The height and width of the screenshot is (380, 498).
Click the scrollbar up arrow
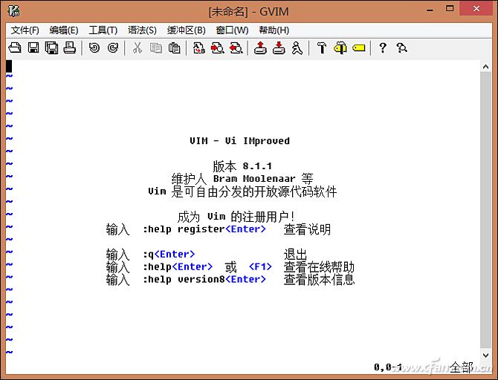(x=485, y=67)
